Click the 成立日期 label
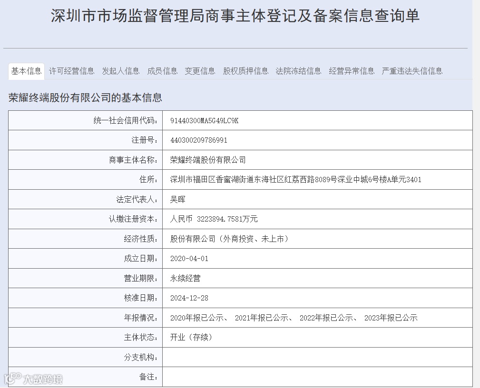The height and width of the screenshot is (388, 480). (x=141, y=259)
